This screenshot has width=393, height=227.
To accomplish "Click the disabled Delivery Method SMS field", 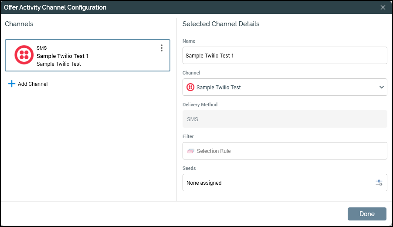I will tap(284, 119).
